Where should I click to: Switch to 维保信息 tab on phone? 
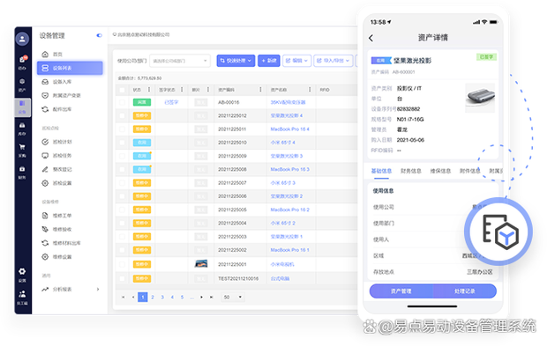(440, 171)
